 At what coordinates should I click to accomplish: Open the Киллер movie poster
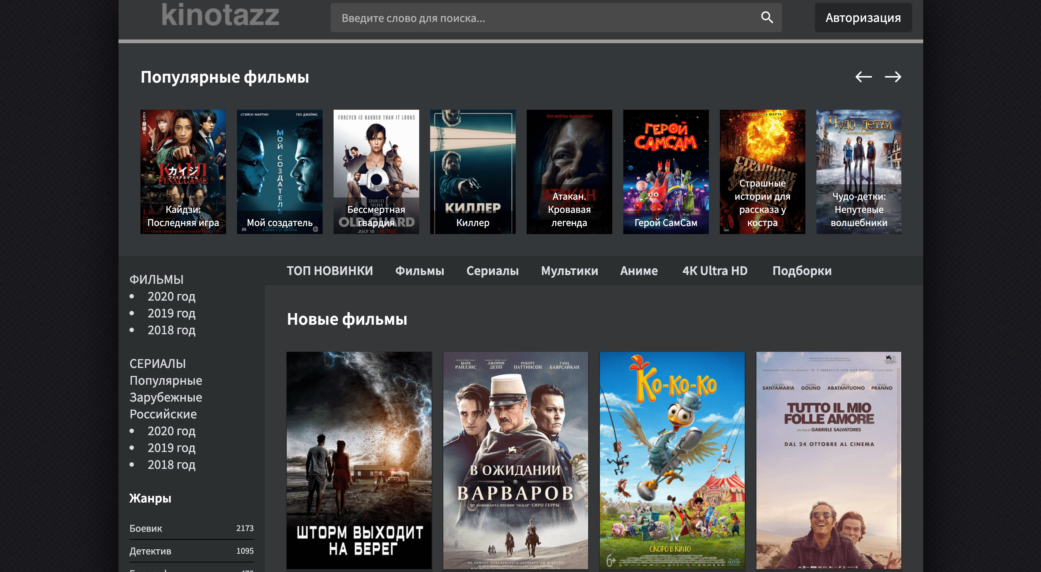click(473, 172)
